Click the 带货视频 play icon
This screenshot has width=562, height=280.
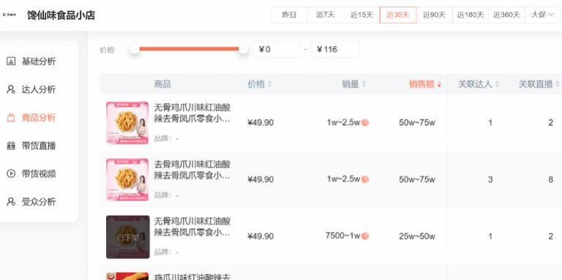(x=11, y=174)
